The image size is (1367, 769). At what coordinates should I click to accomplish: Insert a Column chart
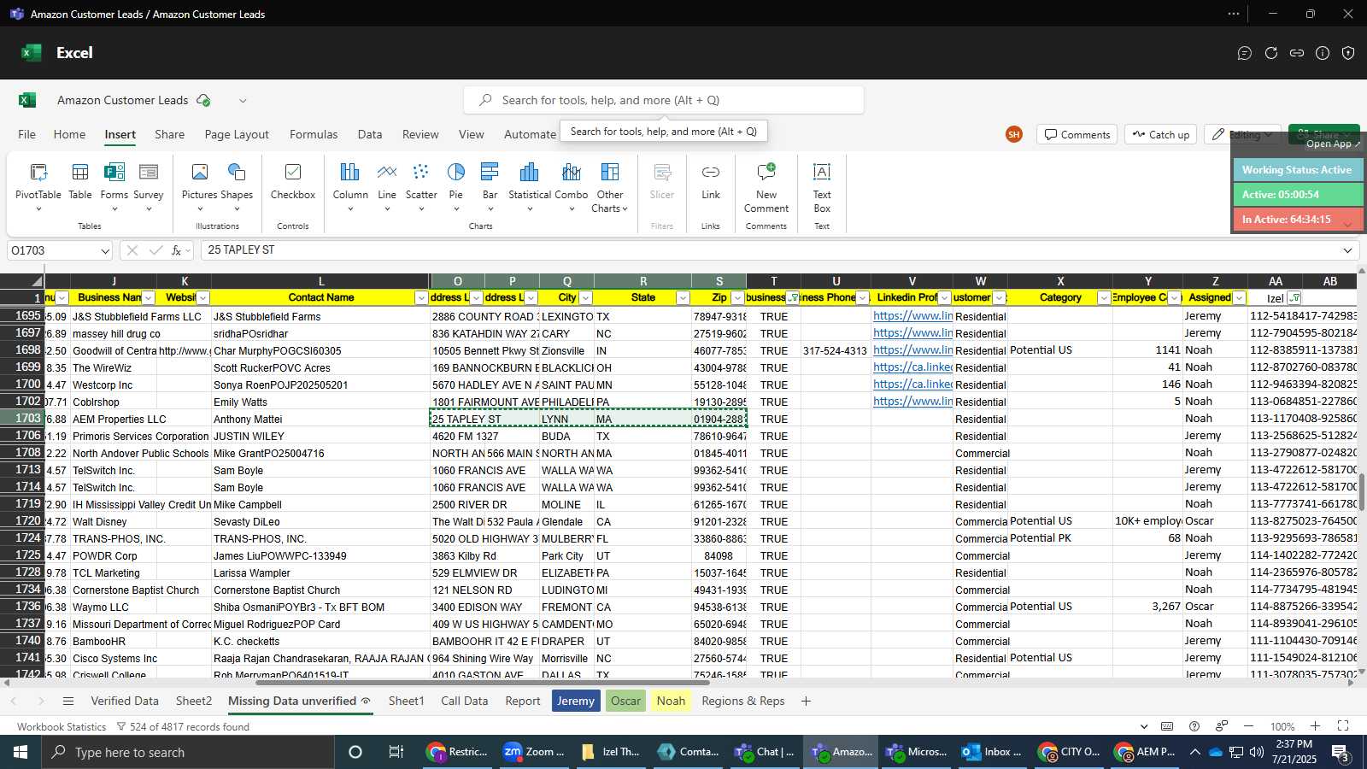[350, 186]
